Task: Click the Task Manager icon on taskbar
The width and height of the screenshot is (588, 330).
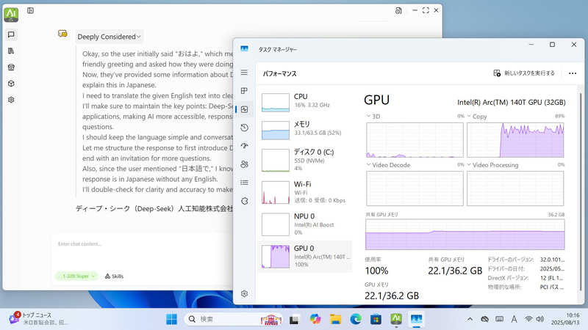Action: tap(416, 319)
